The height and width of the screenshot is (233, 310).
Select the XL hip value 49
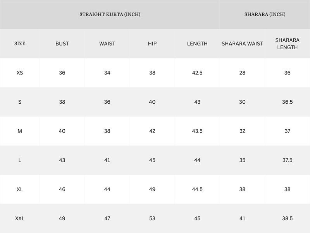click(152, 189)
